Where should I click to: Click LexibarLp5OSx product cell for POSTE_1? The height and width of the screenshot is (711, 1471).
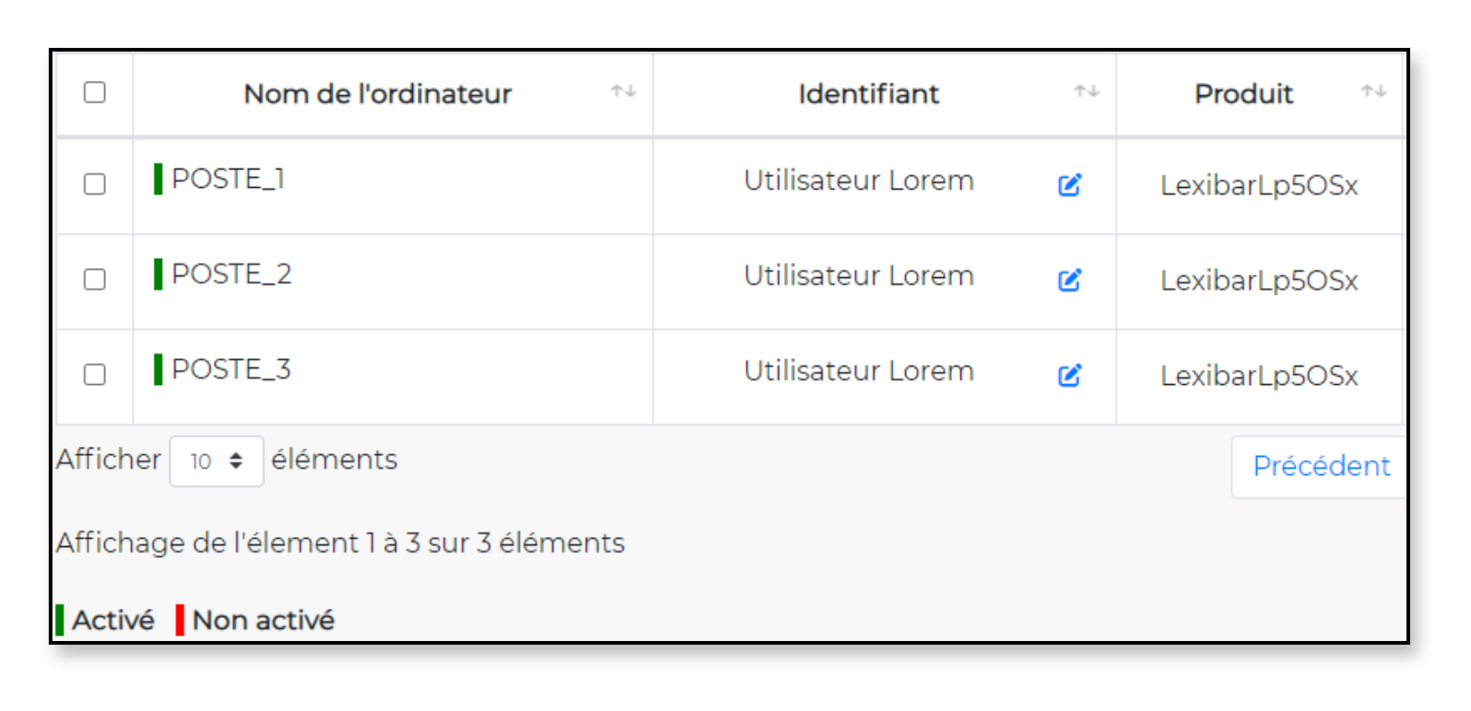pyautogui.click(x=1258, y=186)
